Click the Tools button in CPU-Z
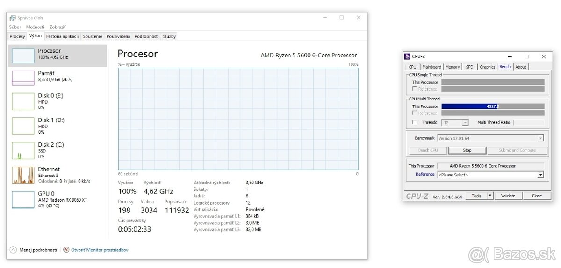Screen dimensions: 561x268 click(x=476, y=196)
